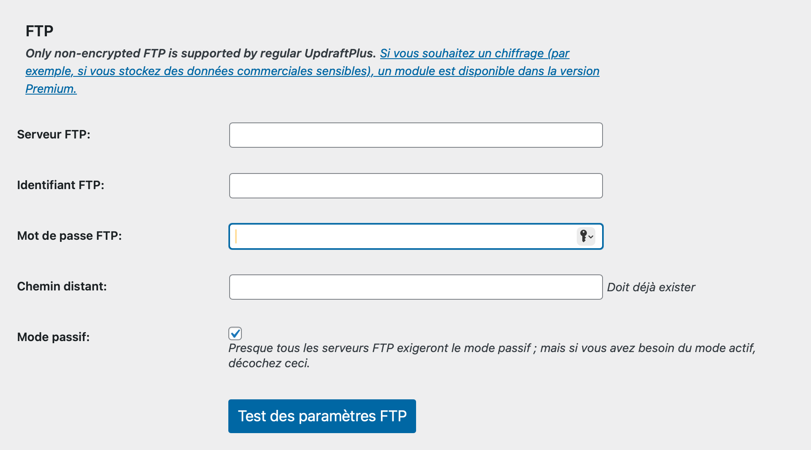Click the FTP section heading
The width and height of the screenshot is (811, 450).
click(39, 31)
